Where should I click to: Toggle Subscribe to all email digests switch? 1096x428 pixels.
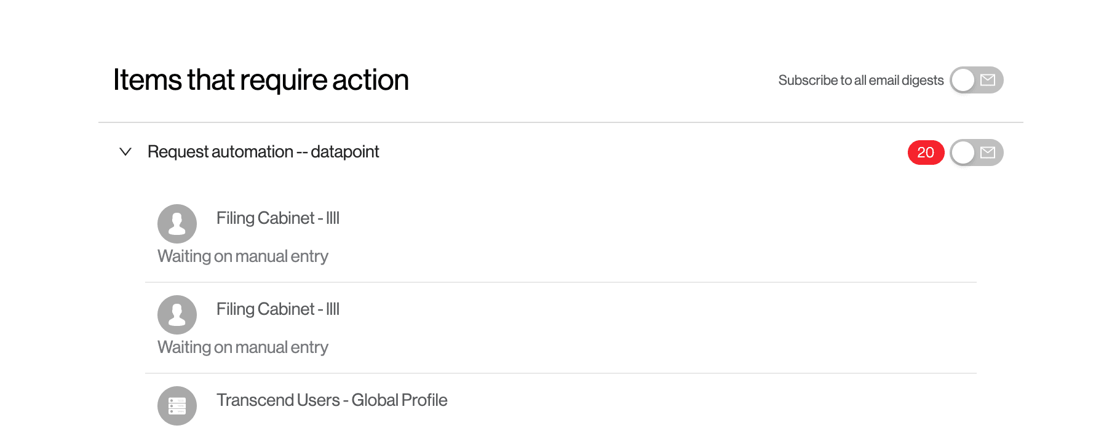coord(976,80)
